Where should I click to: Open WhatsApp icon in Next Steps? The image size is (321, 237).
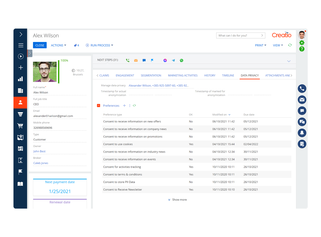pyautogui.click(x=182, y=60)
